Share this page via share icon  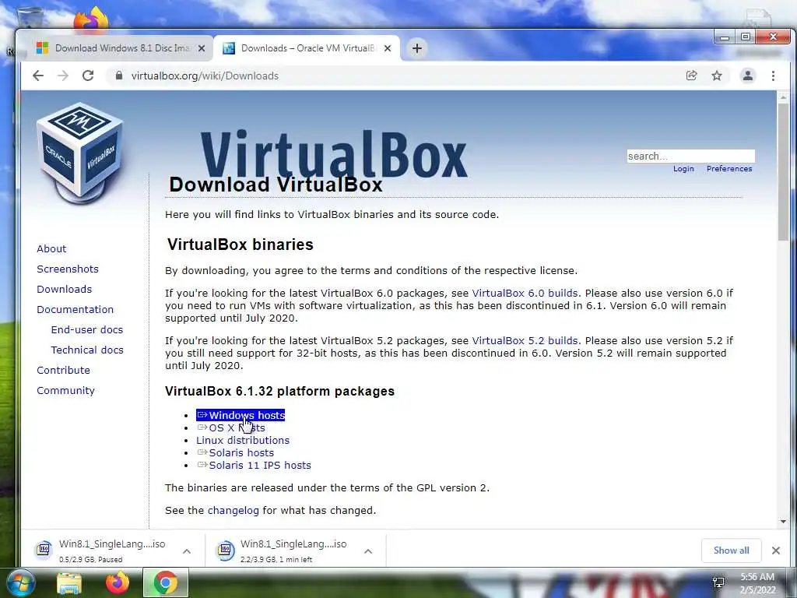click(x=691, y=76)
